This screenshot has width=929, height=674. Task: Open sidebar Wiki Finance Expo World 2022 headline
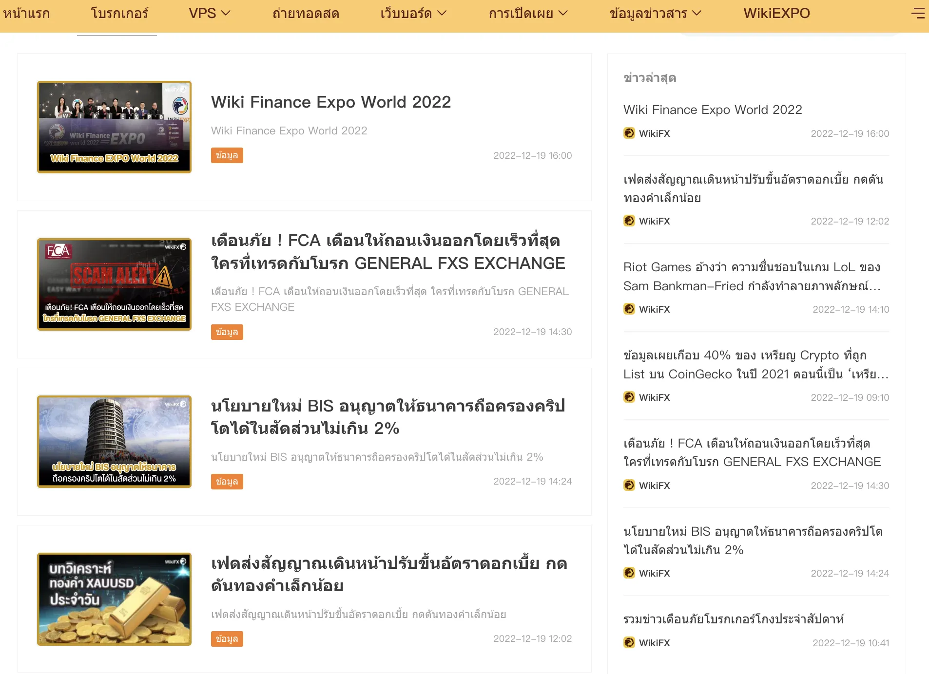click(x=713, y=110)
